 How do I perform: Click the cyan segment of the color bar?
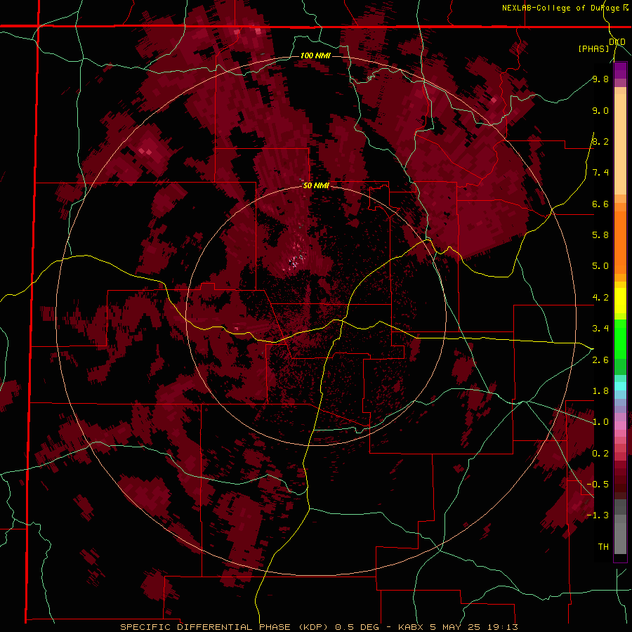(x=620, y=386)
